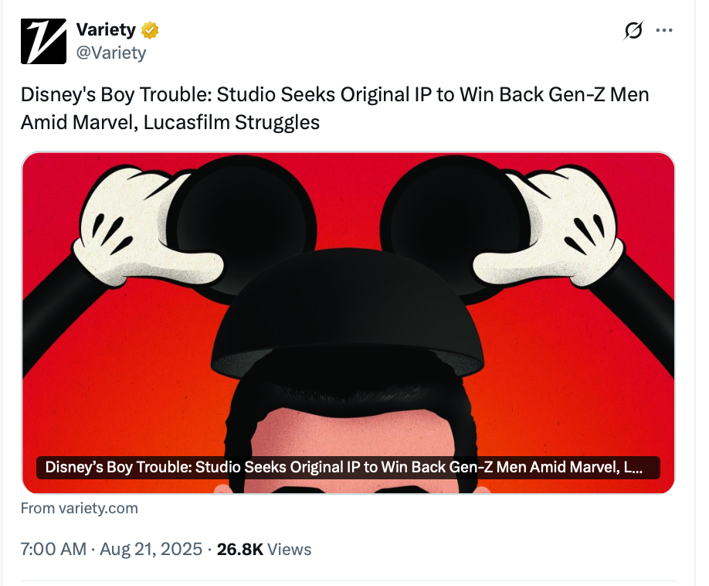The width and height of the screenshot is (709, 586).
Task: Click the 'Aug 21, 2025' post date
Action: (x=151, y=549)
